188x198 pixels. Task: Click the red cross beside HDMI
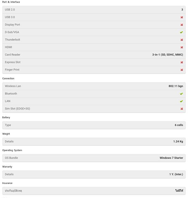[x=182, y=47]
